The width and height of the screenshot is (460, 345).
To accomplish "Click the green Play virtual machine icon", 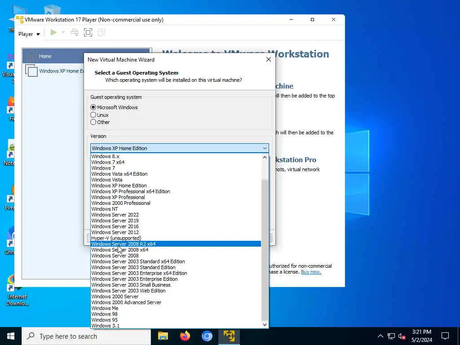I will pyautogui.click(x=54, y=32).
